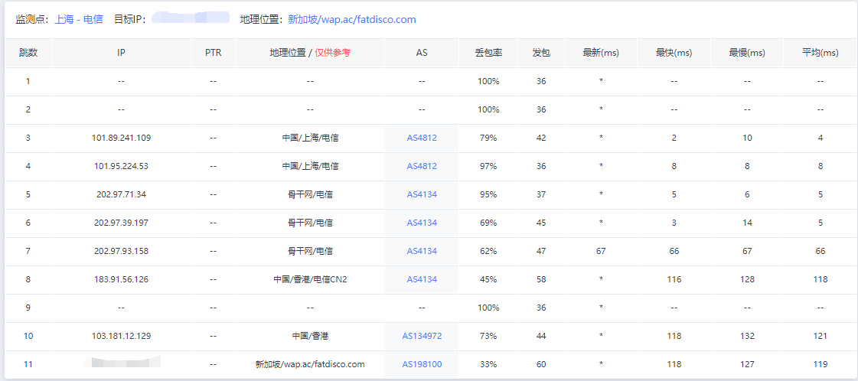Image resolution: width=858 pixels, height=381 pixels.
Task: Select the 跳数 column header
Action: (x=28, y=53)
